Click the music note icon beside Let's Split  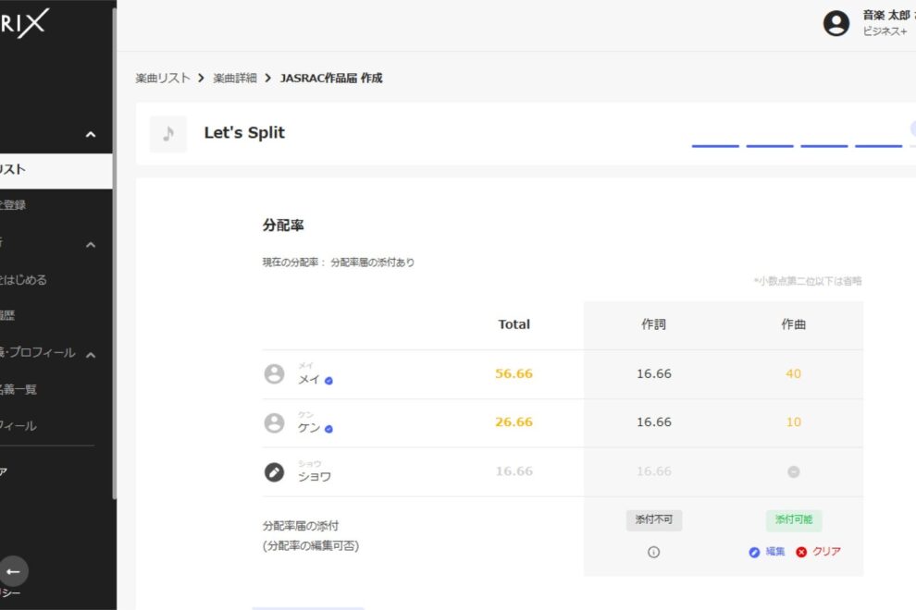(x=167, y=132)
